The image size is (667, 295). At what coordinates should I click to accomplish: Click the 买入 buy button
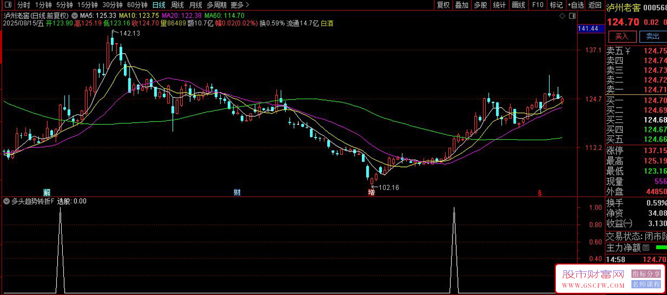pyautogui.click(x=621, y=37)
